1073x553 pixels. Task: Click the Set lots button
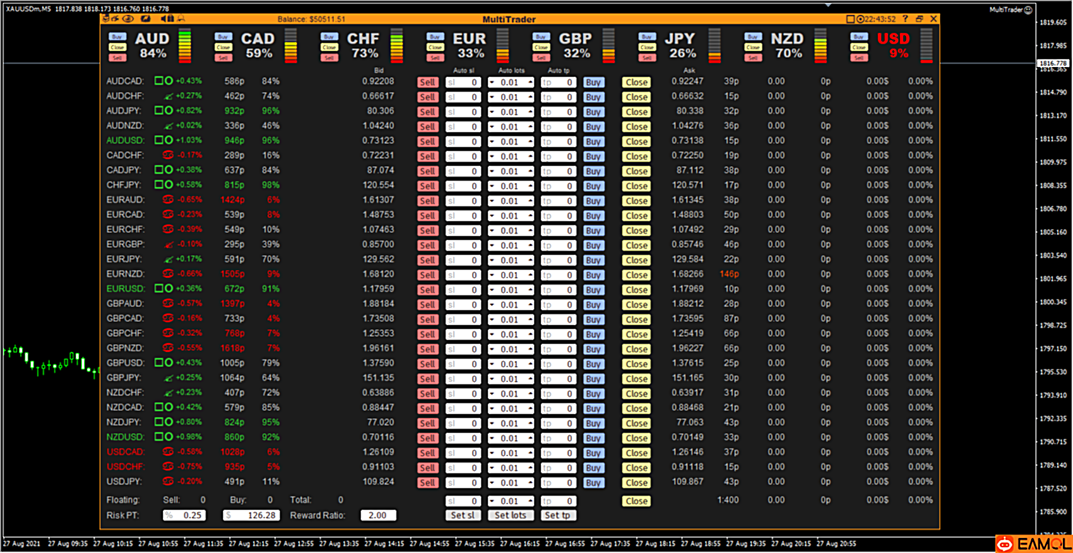tap(511, 516)
